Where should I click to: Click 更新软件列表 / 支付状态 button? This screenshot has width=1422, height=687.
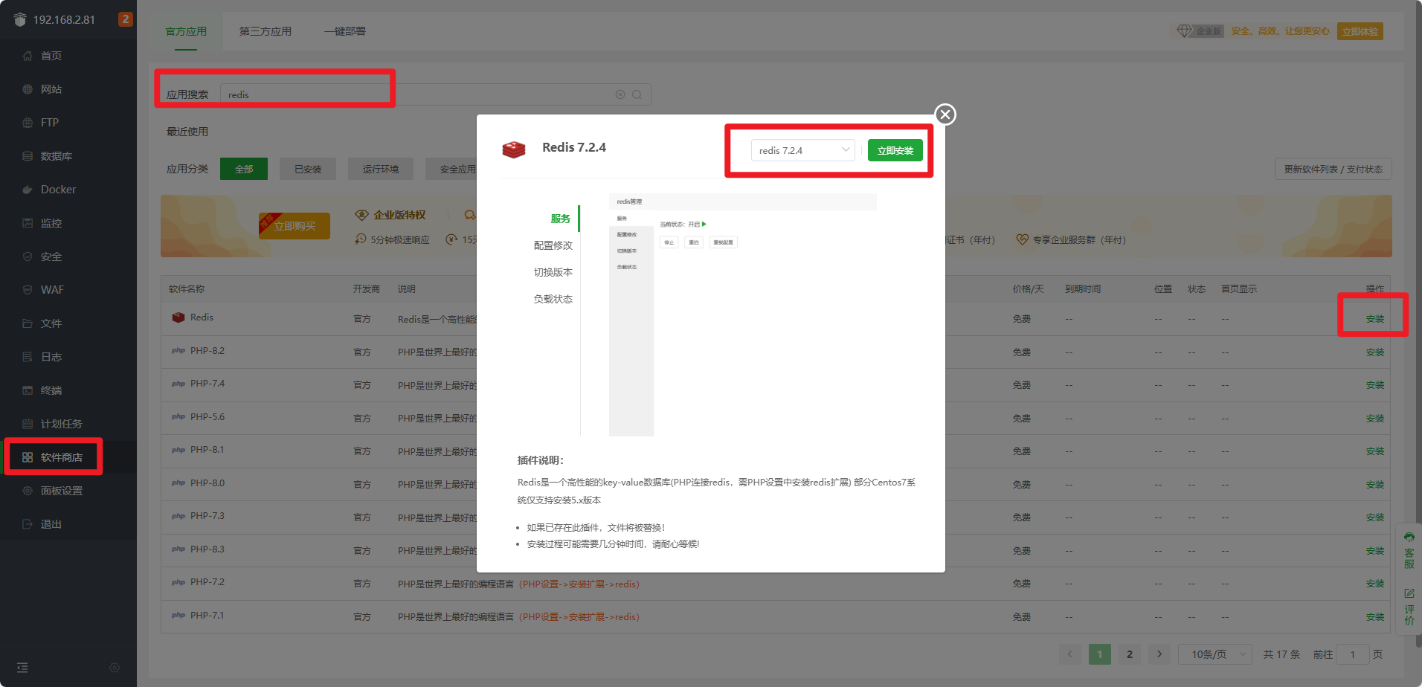click(1333, 169)
